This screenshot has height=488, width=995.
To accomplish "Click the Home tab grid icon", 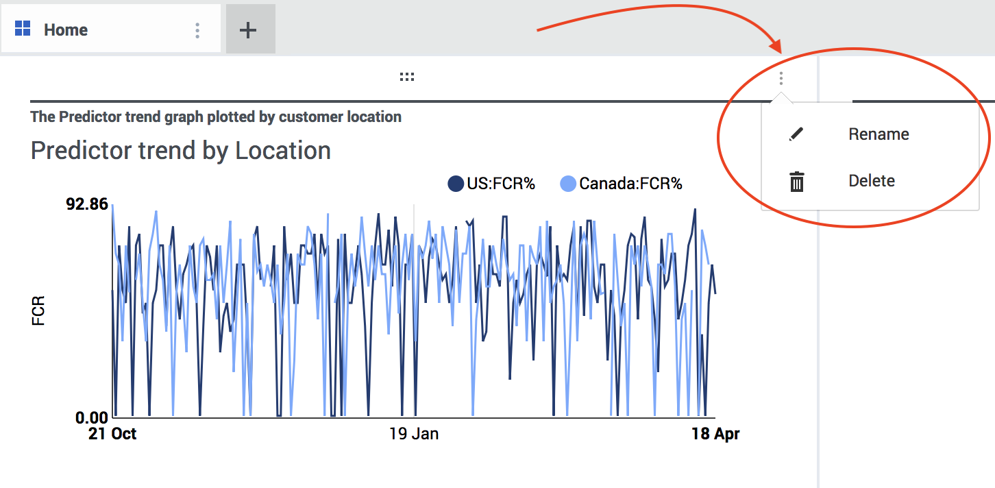I will tap(23, 29).
